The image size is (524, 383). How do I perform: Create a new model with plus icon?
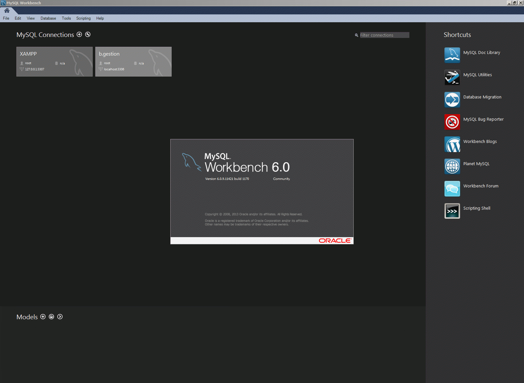(x=43, y=317)
